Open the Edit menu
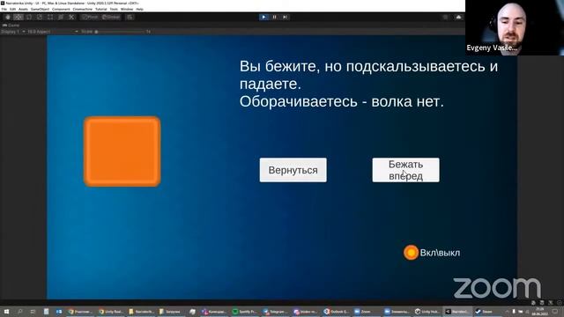 12,9
